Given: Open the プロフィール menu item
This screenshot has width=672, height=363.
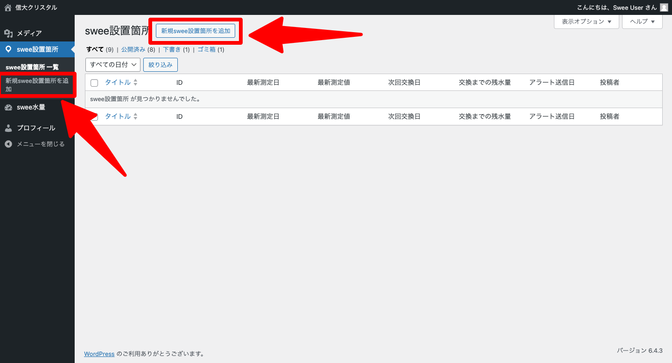Looking at the screenshot, I should [x=36, y=128].
